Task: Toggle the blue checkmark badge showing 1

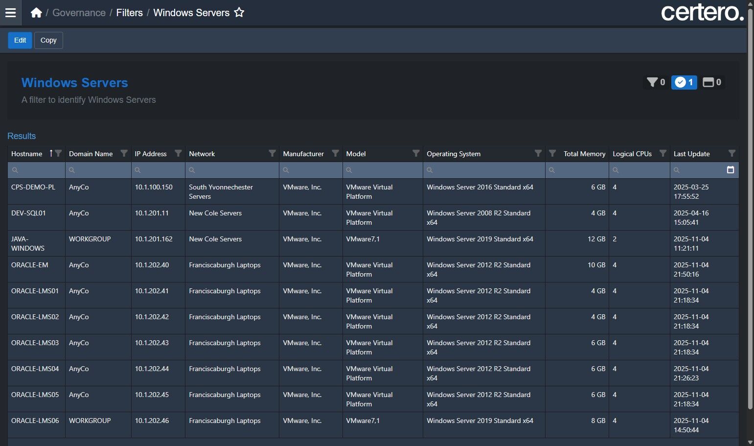Action: tap(684, 82)
